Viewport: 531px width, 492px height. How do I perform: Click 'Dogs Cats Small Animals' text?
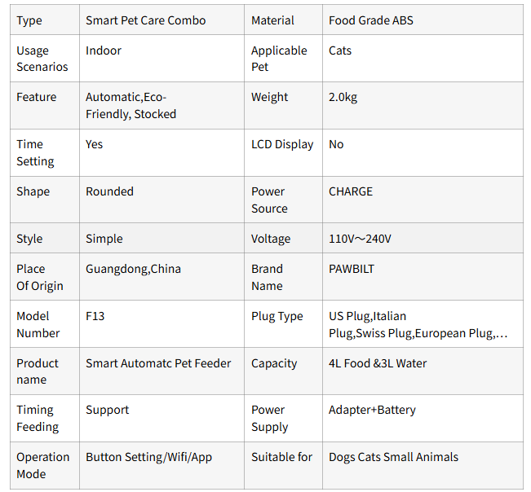pos(393,457)
